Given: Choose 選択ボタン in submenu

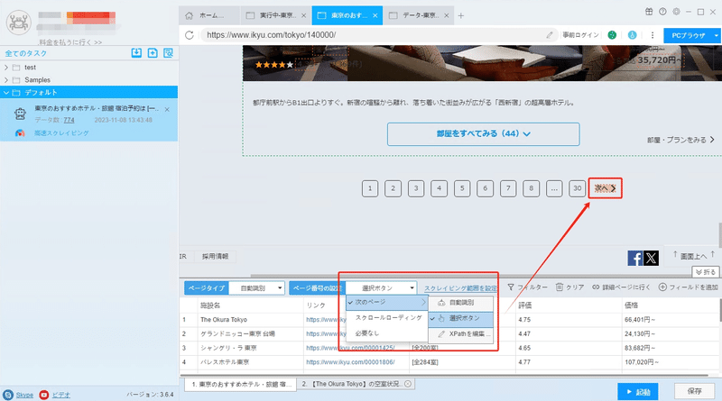Looking at the screenshot, I should (x=461, y=318).
